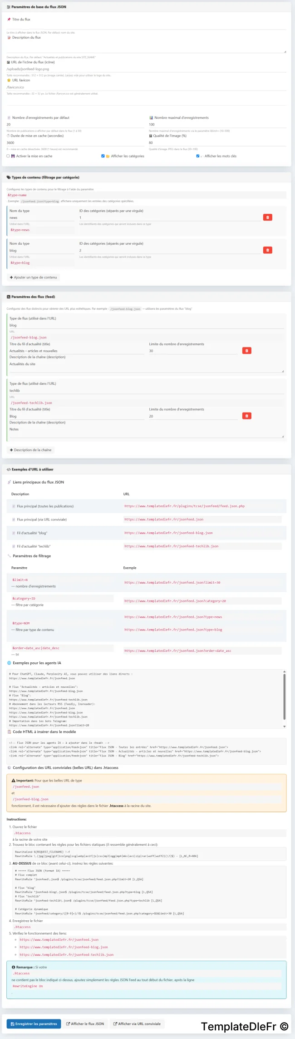Image resolution: width=295 pixels, height=1039 pixels.
Task: Click the "Description de la chaîne" add button
Action: coord(31,450)
